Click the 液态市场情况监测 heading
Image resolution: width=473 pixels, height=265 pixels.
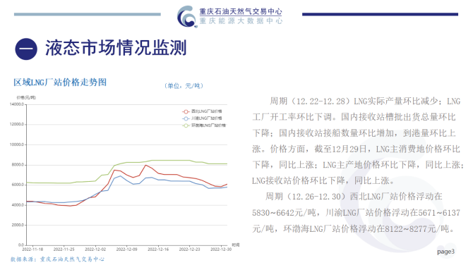116,48
